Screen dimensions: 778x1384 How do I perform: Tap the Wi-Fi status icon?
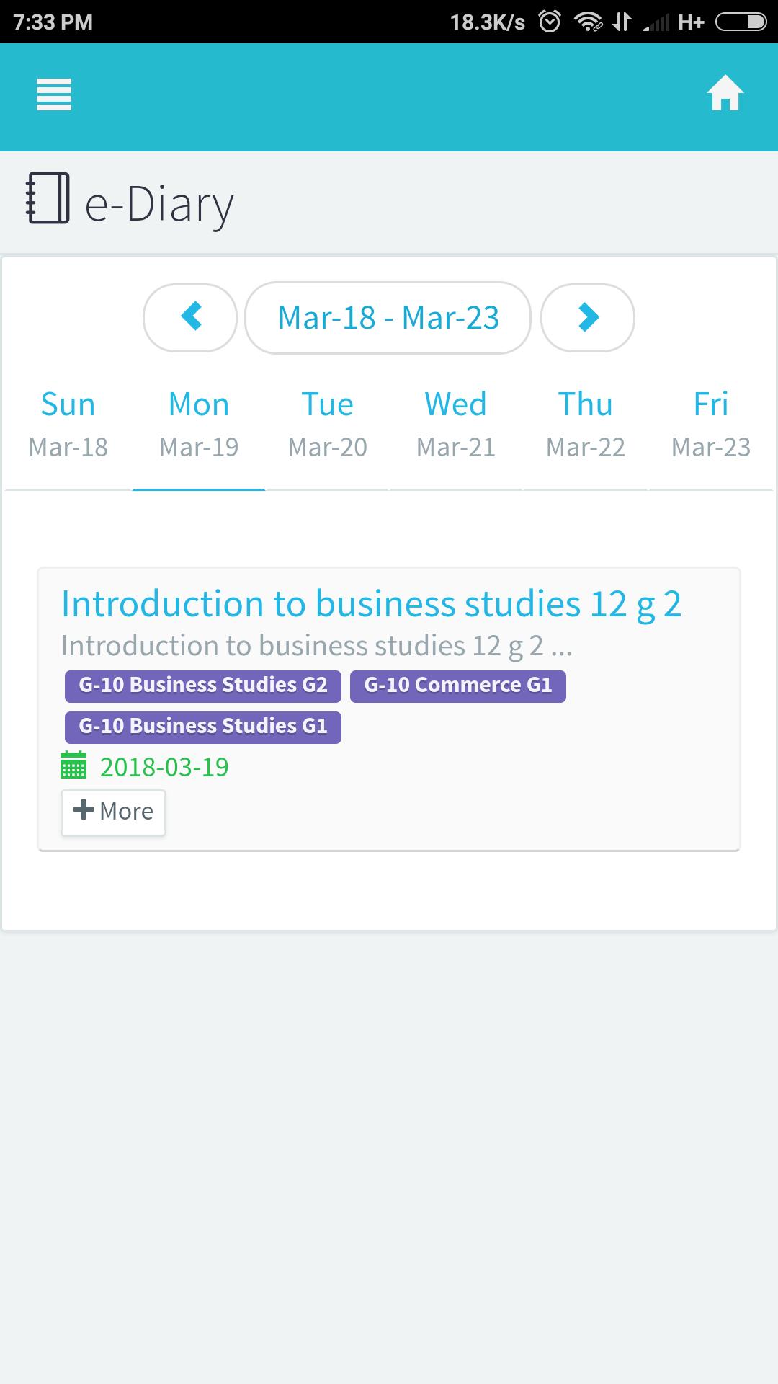pos(589,22)
